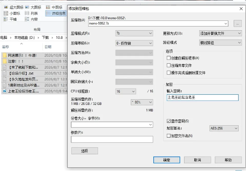Image resolution: width=246 pixels, height=171 pixels.
Task: Sort files by the 名称 column header
Action: (5, 47)
